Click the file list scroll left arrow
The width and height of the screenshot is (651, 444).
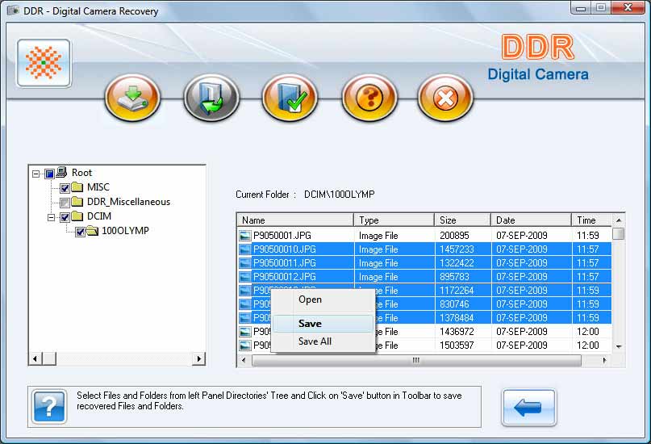coord(244,360)
